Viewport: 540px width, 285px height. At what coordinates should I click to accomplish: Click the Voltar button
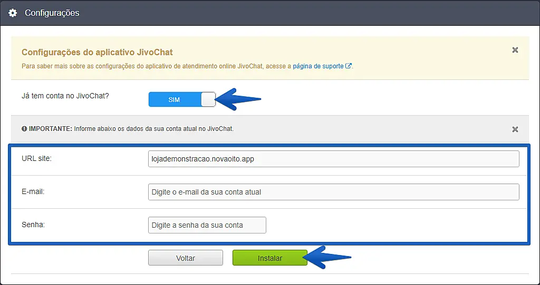click(186, 258)
